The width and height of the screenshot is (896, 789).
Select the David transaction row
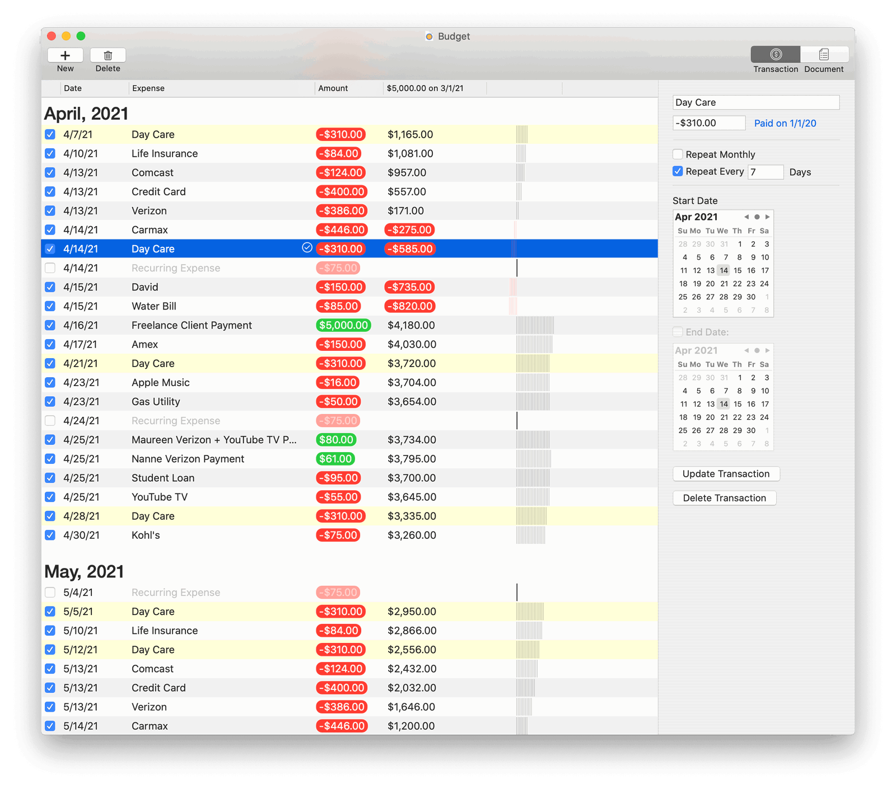[349, 287]
